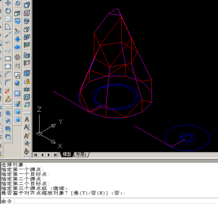Open the Text Style tool with brush
This screenshot has height=204, width=218.
[27, 151]
